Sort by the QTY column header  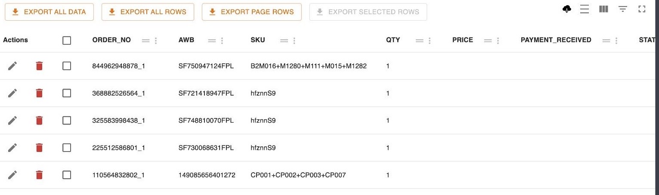tap(393, 40)
